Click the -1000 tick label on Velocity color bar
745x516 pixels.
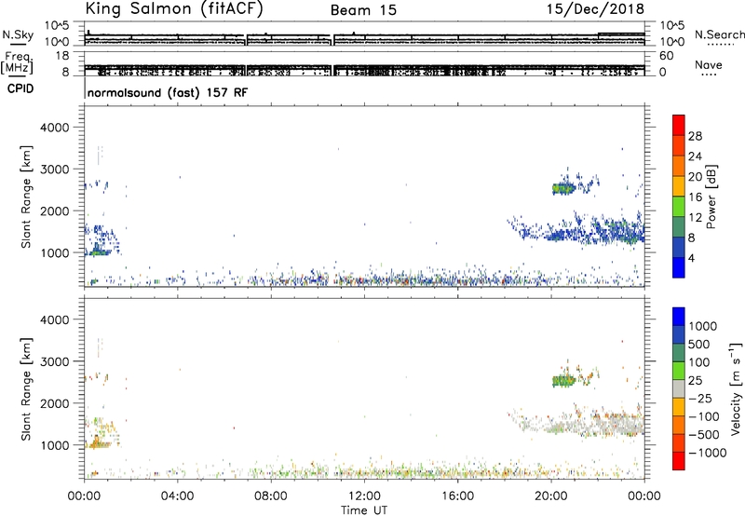click(x=707, y=453)
